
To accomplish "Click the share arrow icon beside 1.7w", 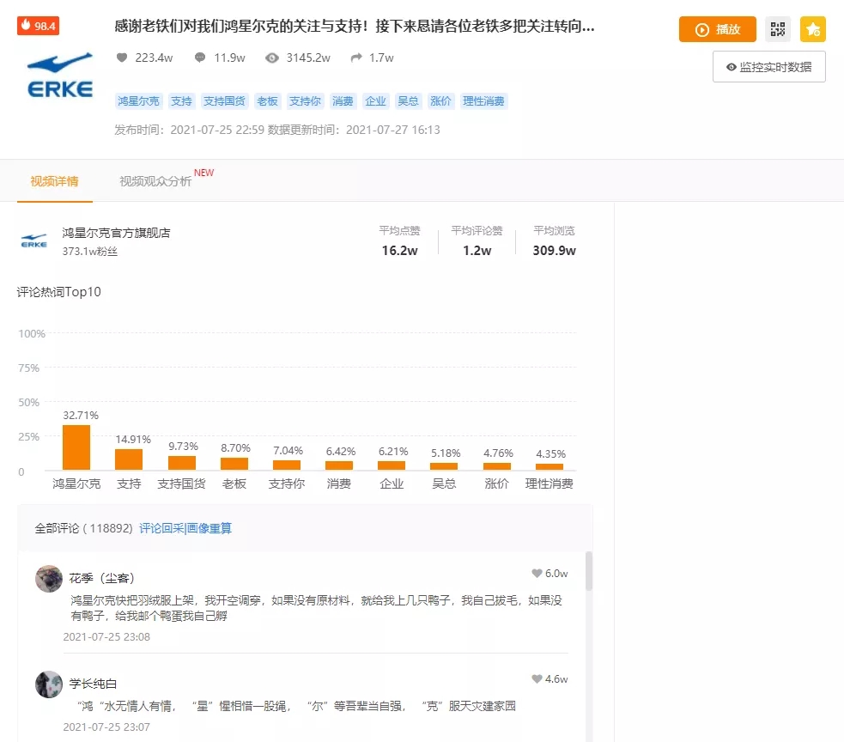I will (x=355, y=58).
